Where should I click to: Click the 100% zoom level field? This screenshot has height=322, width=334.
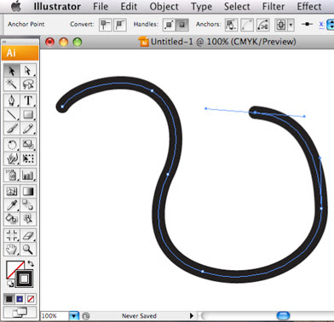pyautogui.click(x=55, y=316)
